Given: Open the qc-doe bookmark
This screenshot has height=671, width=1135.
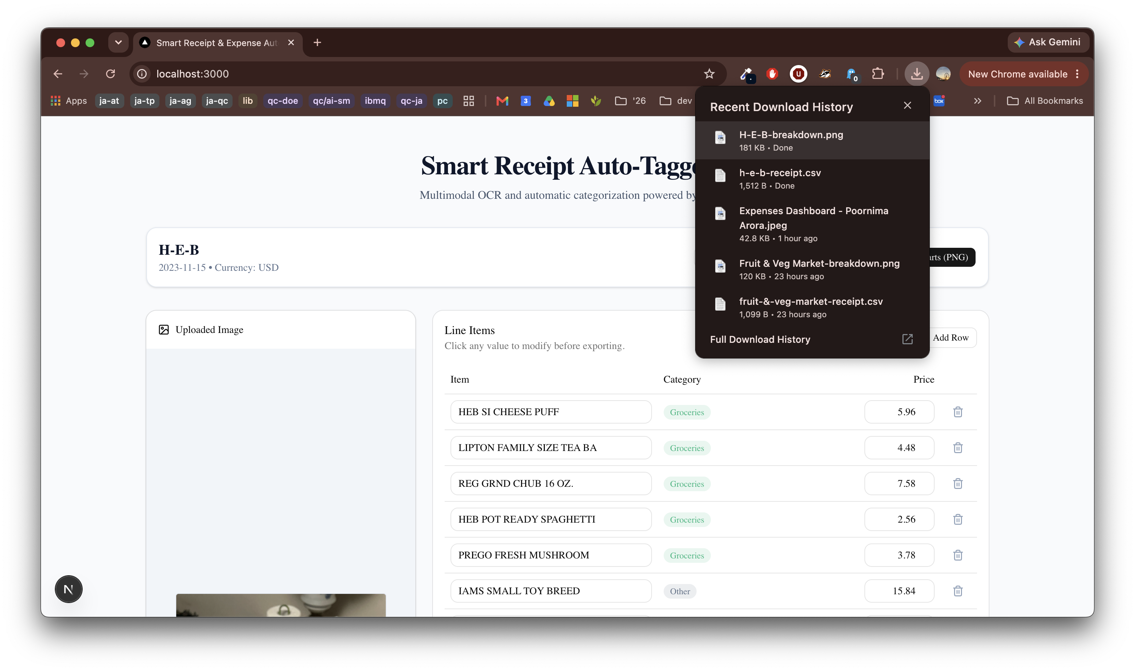Looking at the screenshot, I should click(282, 101).
